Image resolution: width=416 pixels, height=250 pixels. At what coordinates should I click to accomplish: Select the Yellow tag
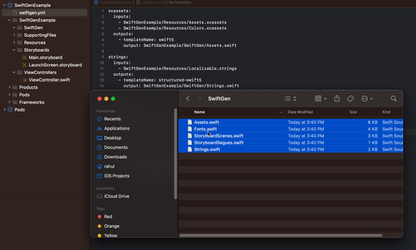coord(107,235)
